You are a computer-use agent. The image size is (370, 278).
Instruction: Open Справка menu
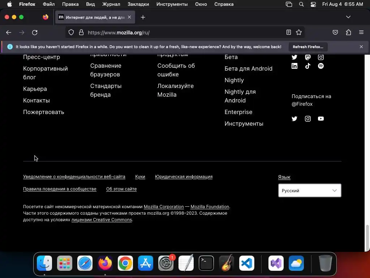[224, 4]
